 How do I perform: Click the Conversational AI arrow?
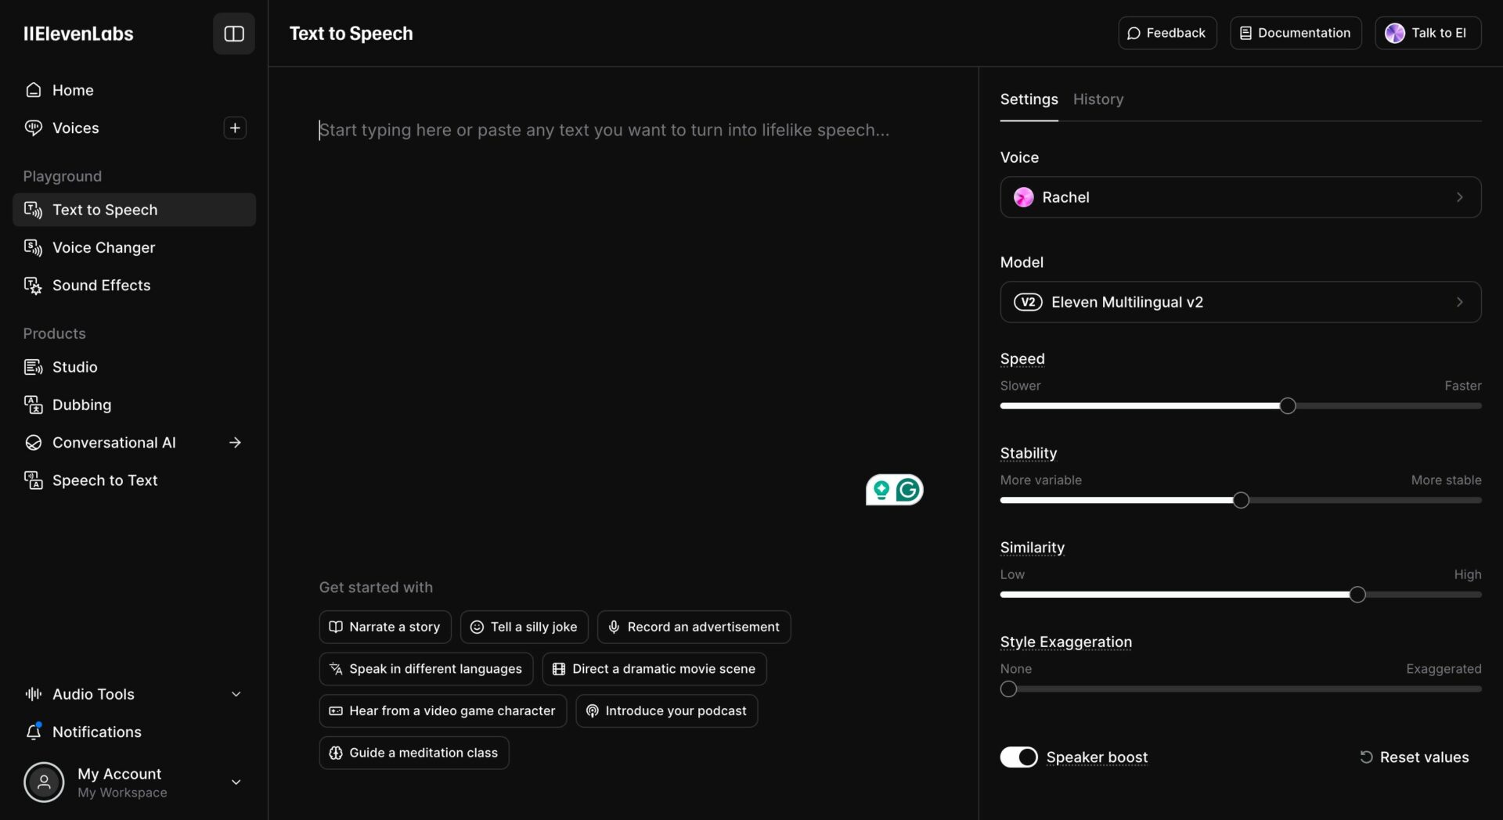tap(235, 443)
